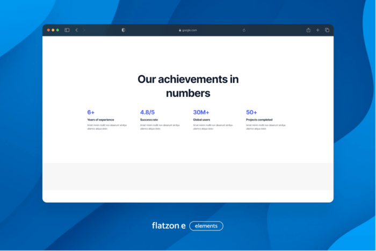Select the 6+ statistic
This screenshot has width=376, height=251.
(91, 112)
